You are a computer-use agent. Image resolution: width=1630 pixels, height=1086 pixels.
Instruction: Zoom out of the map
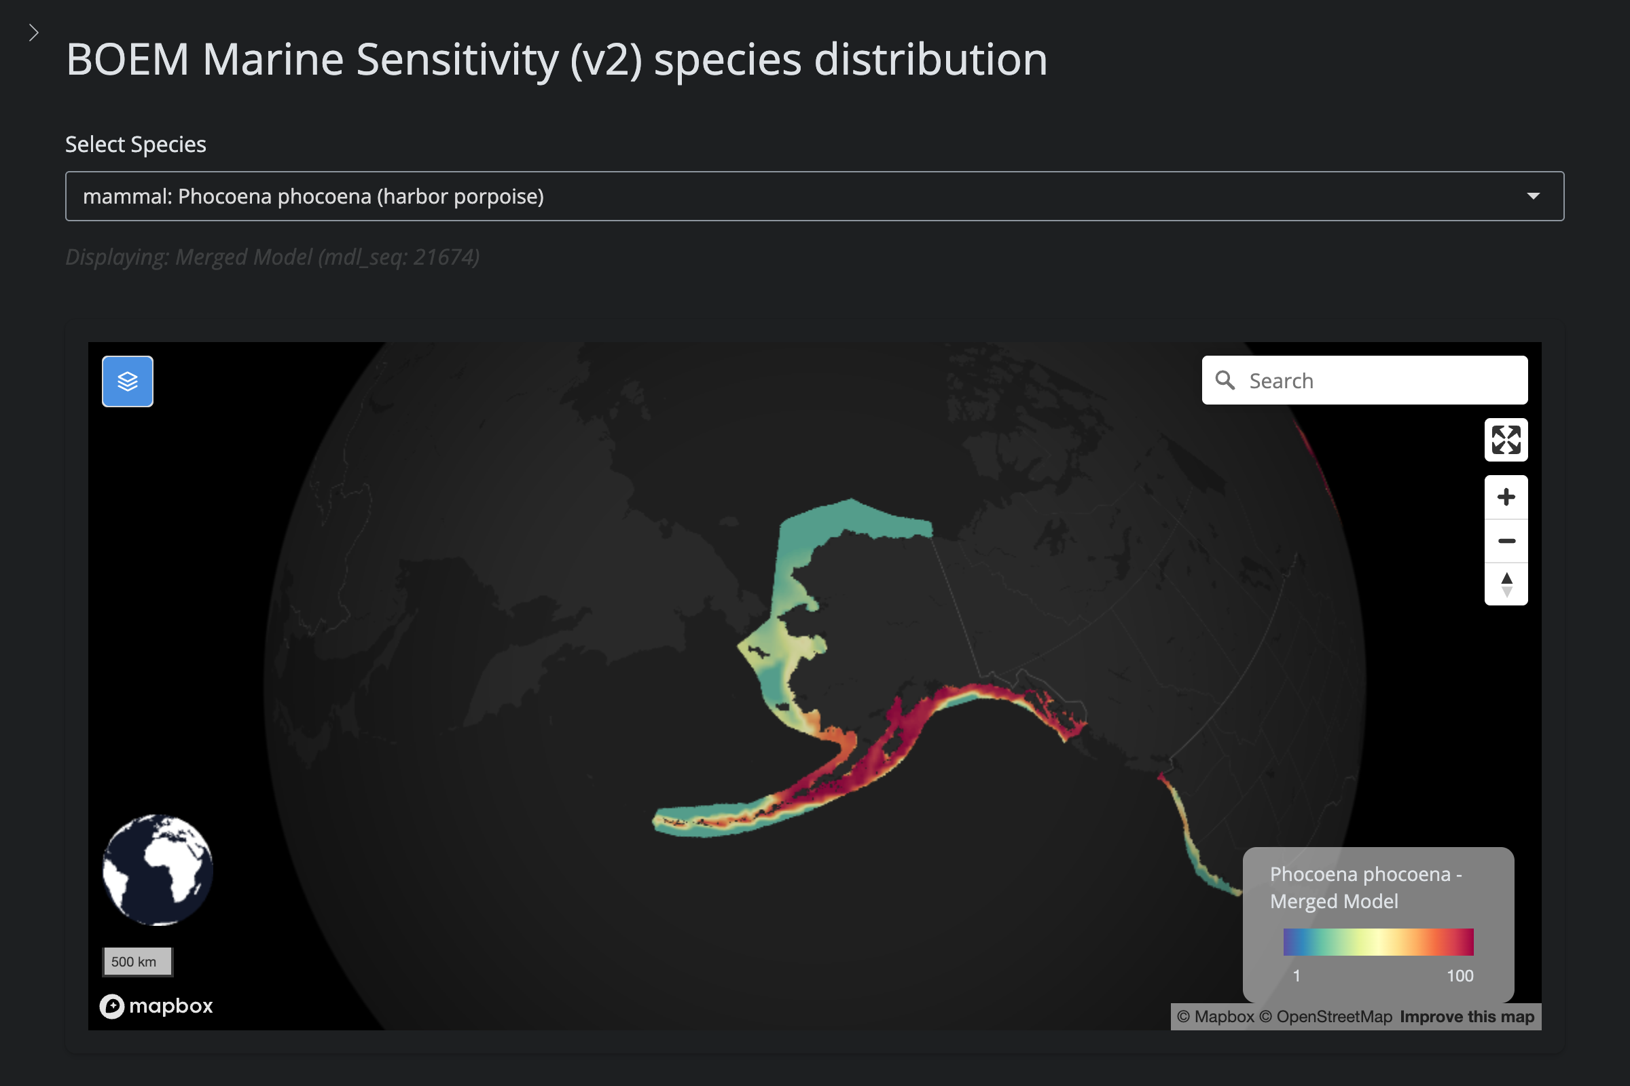1505,541
